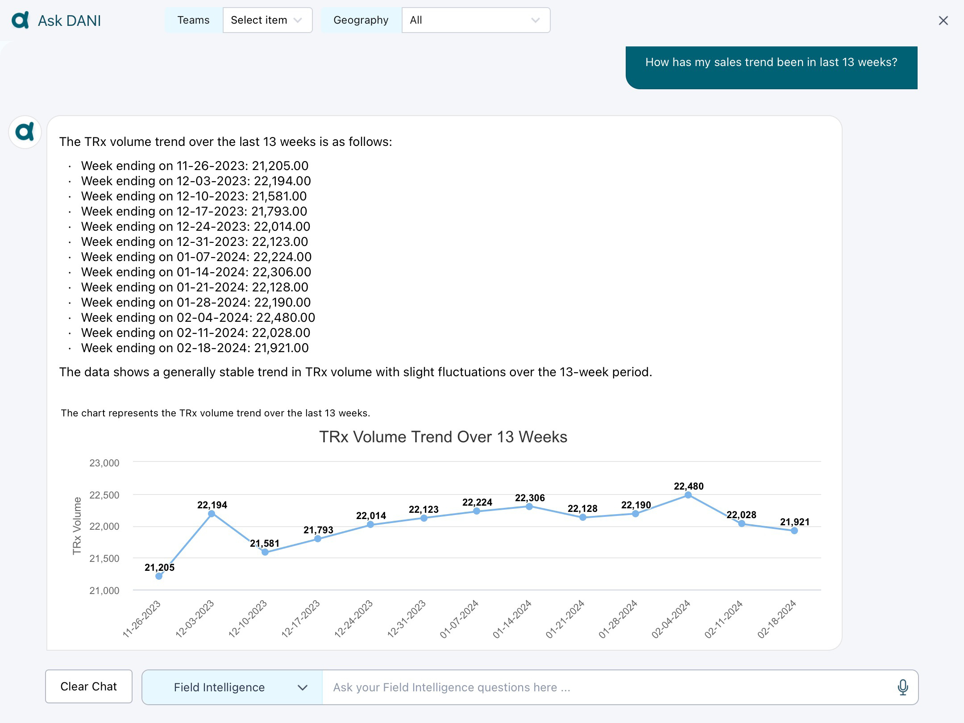Close the Ask DANI panel

tap(943, 21)
